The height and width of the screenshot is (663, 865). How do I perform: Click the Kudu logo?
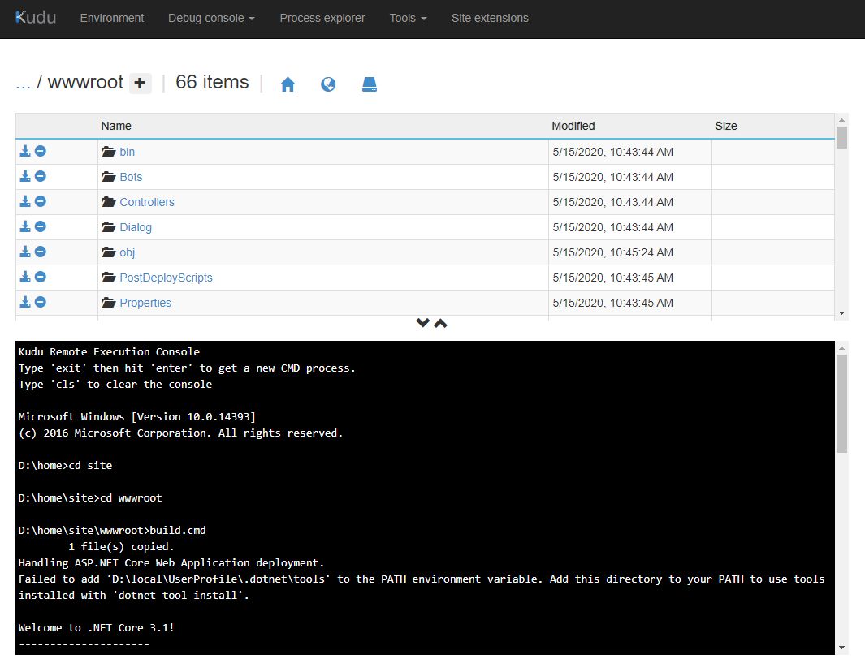click(35, 18)
